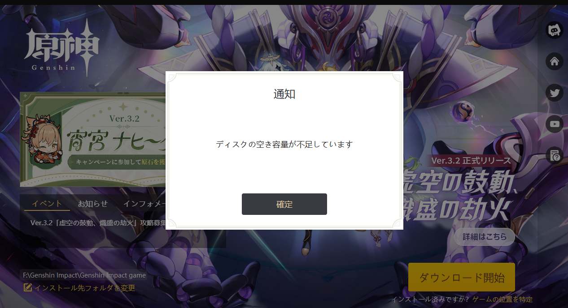
Task: Select the インフォメーション tab
Action: (x=144, y=204)
